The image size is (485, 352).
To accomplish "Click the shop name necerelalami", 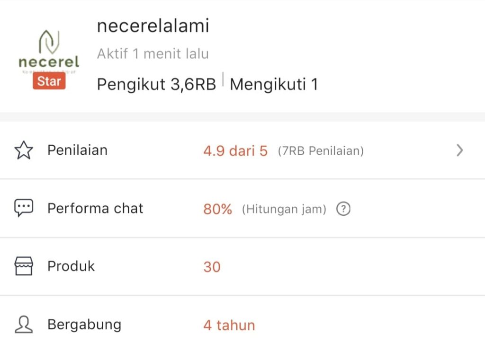I will pos(153,26).
